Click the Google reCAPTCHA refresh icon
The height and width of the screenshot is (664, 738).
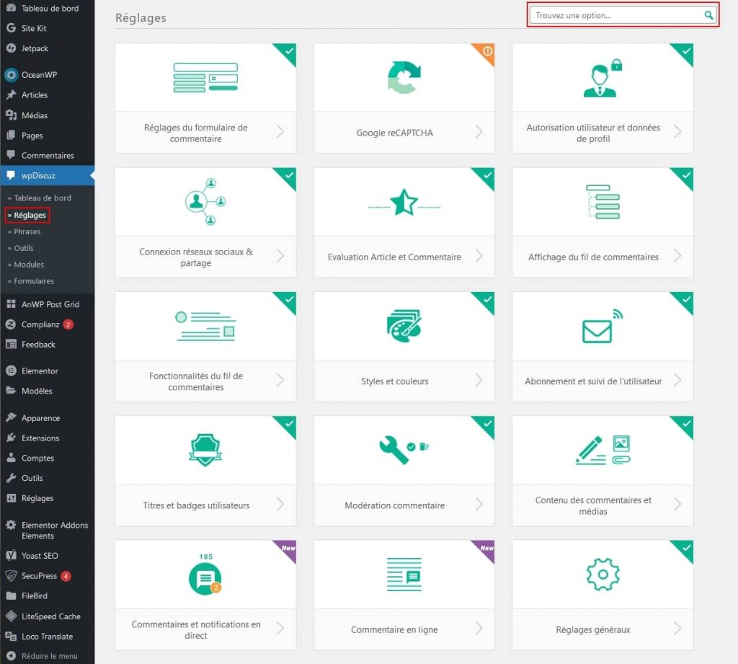[404, 78]
